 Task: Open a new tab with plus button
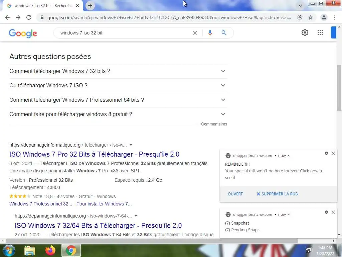[90, 6]
